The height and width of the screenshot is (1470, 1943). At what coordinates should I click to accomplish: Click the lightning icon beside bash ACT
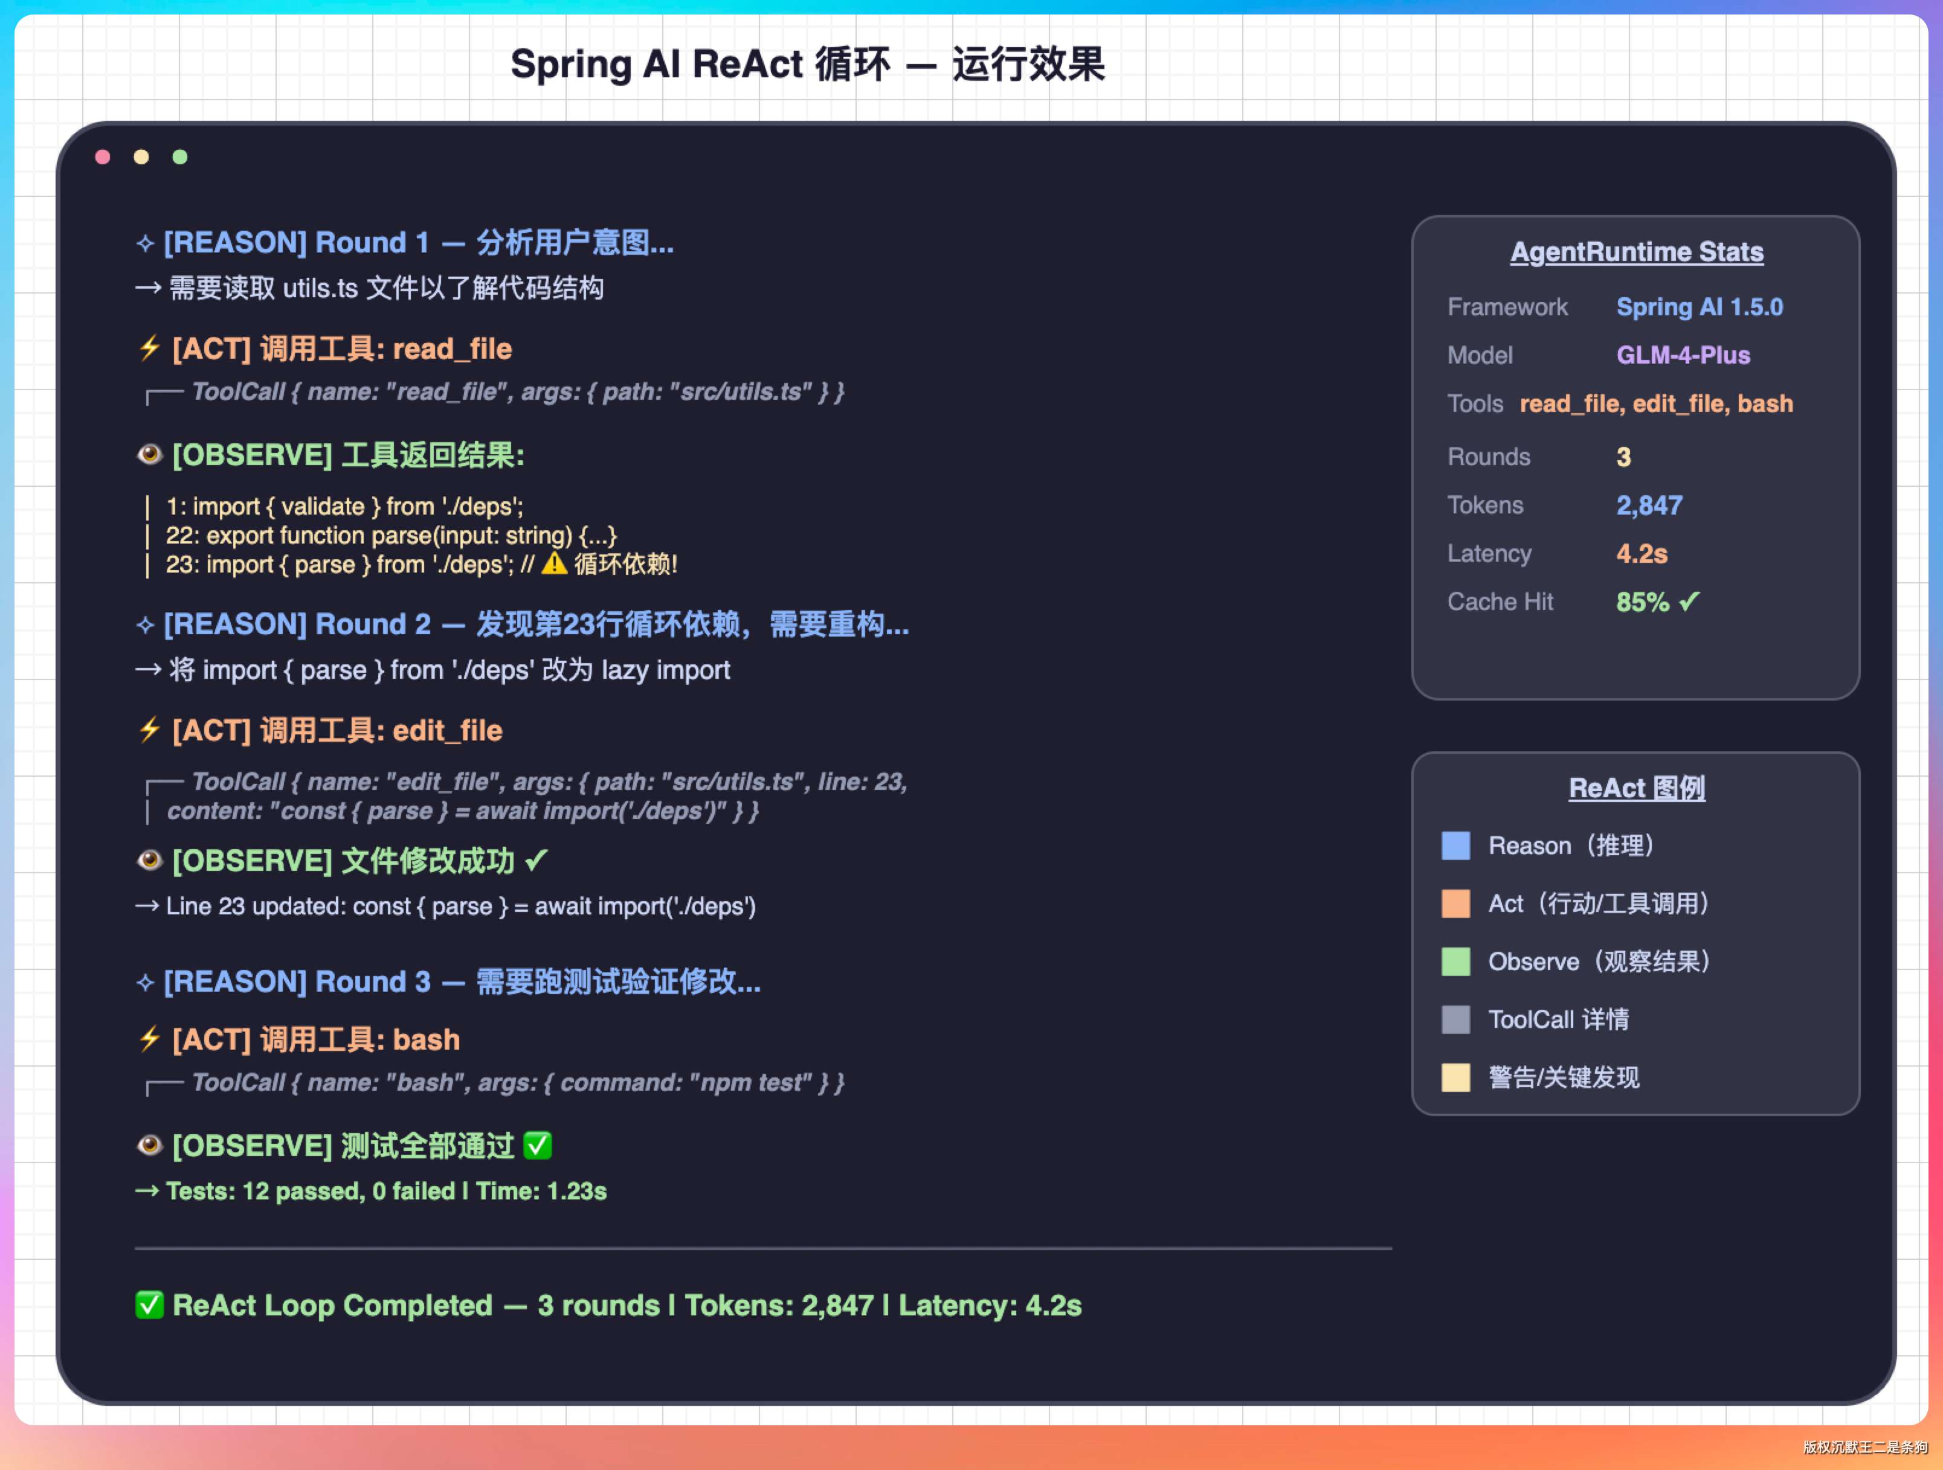[149, 1039]
